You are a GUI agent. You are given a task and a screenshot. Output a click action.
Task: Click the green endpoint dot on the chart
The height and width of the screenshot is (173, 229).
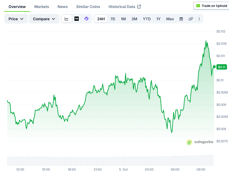[x=214, y=67]
